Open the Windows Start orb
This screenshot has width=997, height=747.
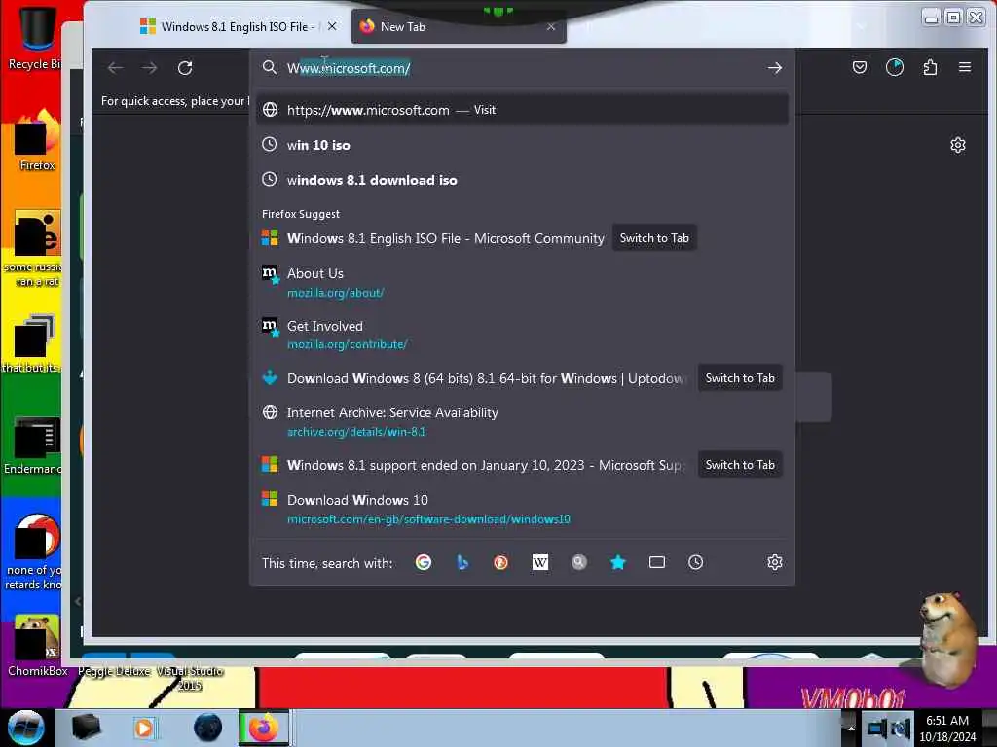click(26, 728)
